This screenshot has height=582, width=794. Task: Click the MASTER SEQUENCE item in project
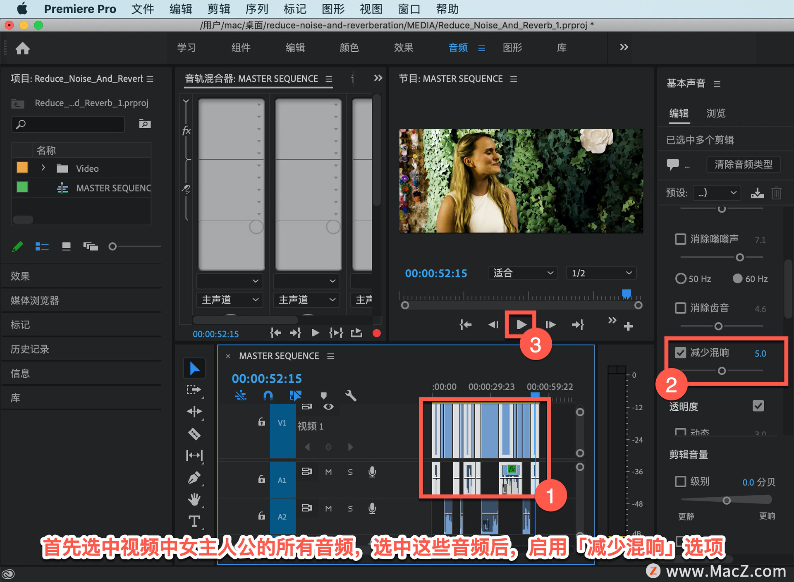(x=113, y=188)
